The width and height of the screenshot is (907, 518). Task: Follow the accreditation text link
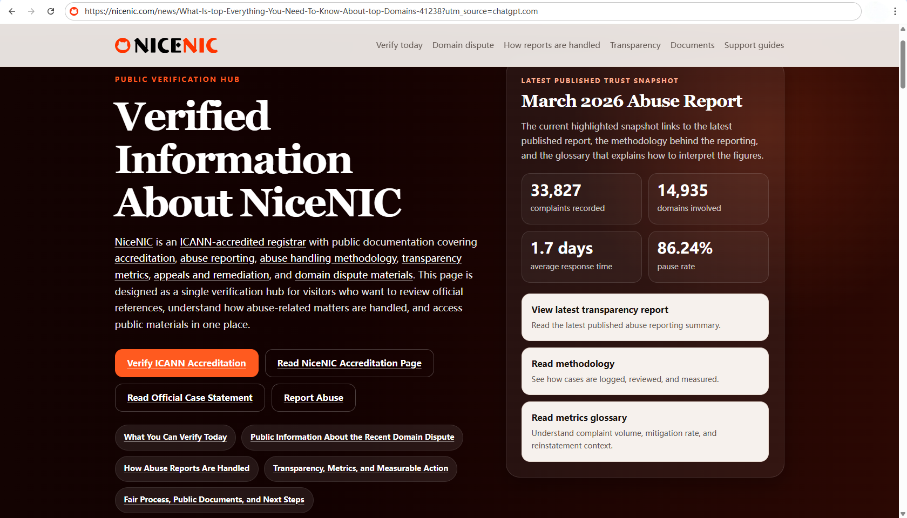tap(145, 258)
